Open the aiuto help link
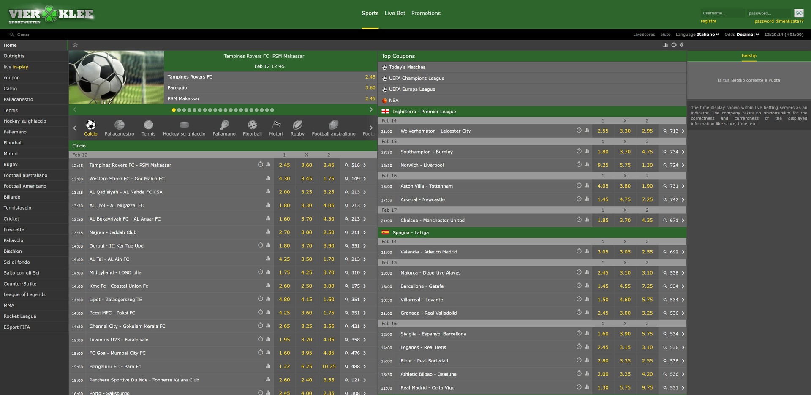Image resolution: width=811 pixels, height=395 pixels. pos(665,35)
